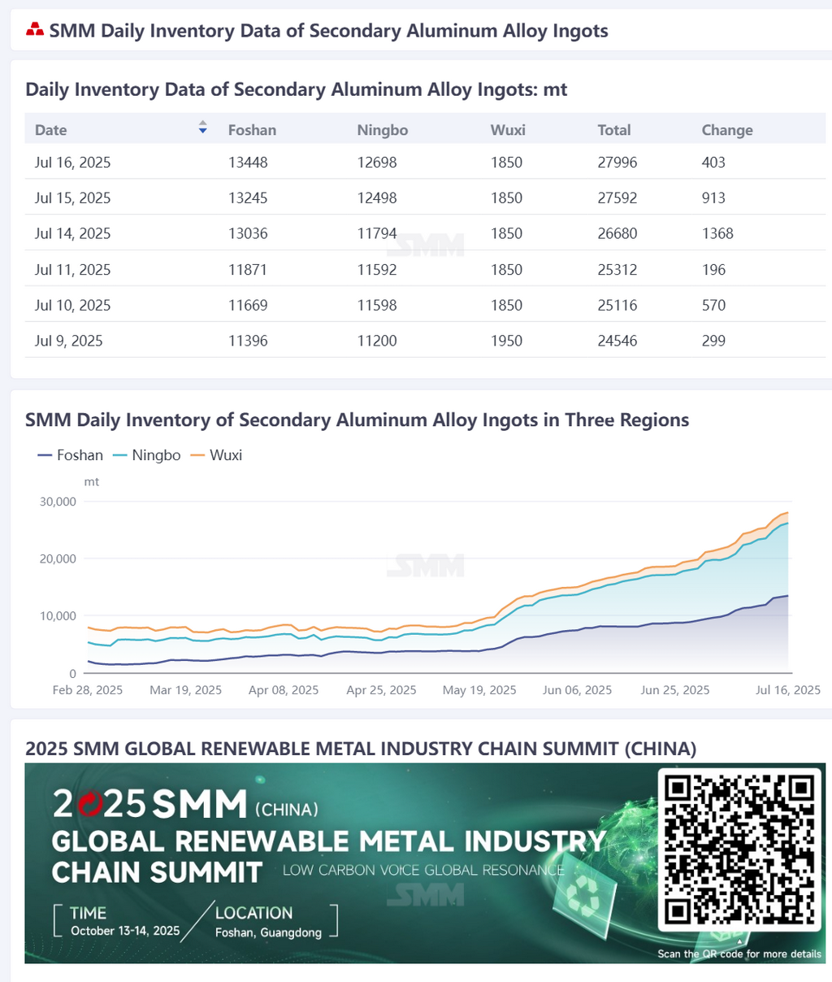Click Change value 299

coord(713,341)
